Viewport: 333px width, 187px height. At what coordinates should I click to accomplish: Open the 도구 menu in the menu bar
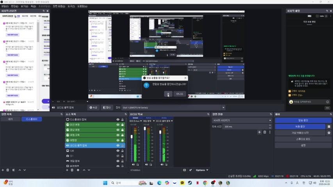coord(71,6)
